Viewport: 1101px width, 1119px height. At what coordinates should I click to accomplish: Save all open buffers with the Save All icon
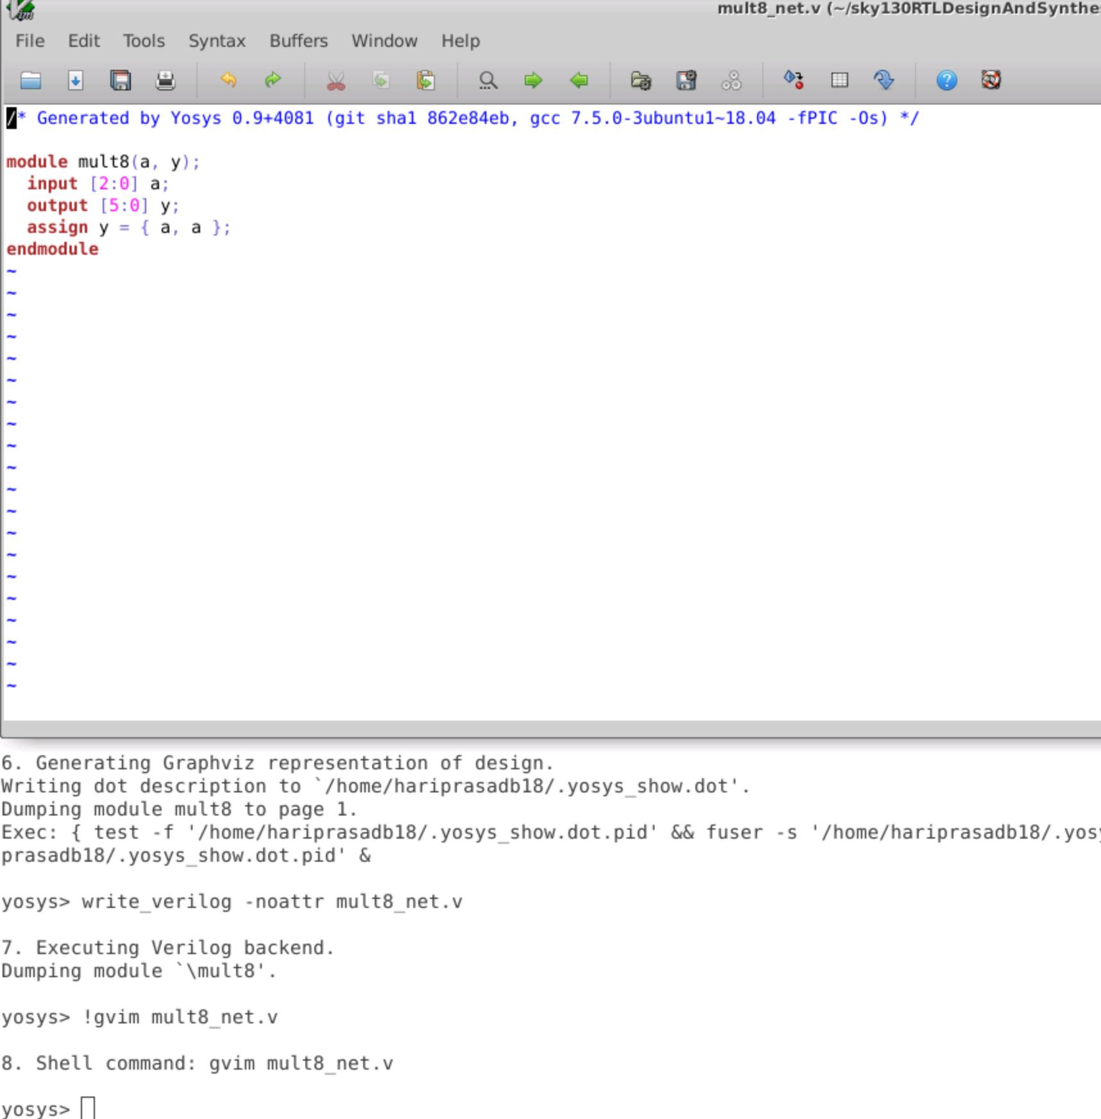coord(121,80)
